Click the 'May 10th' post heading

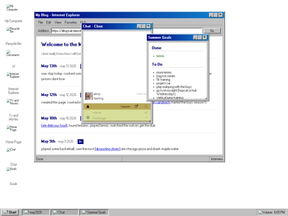point(49,118)
